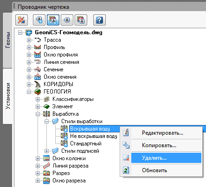Screen dimensions: 206x187
Task: Open the Установки side tab
Action: pos(7,96)
